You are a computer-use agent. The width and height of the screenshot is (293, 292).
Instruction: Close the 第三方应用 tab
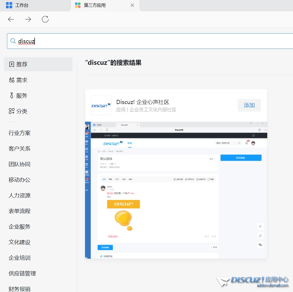tap(132, 5)
